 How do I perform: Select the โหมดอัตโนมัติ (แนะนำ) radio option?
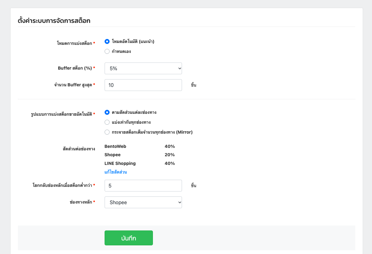(107, 41)
